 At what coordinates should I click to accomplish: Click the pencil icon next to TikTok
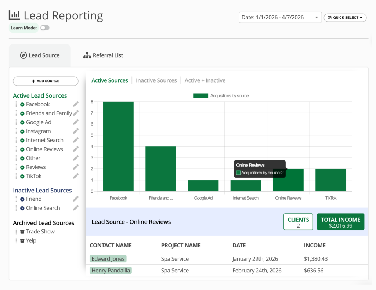pyautogui.click(x=76, y=176)
